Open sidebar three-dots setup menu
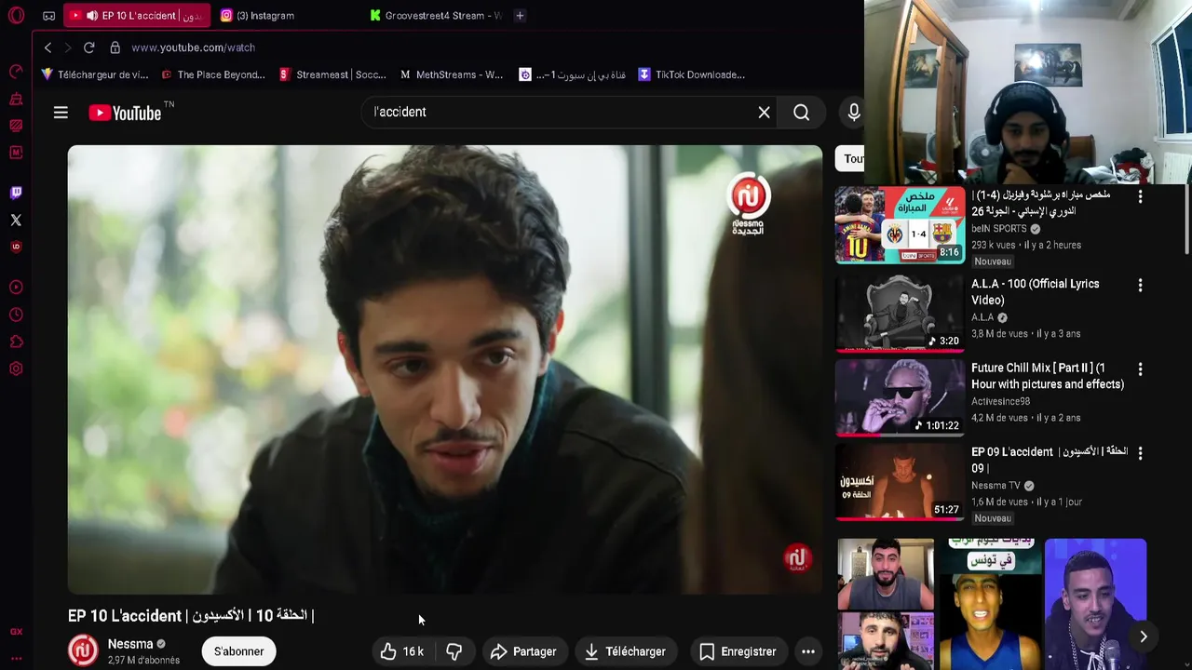 [16, 658]
